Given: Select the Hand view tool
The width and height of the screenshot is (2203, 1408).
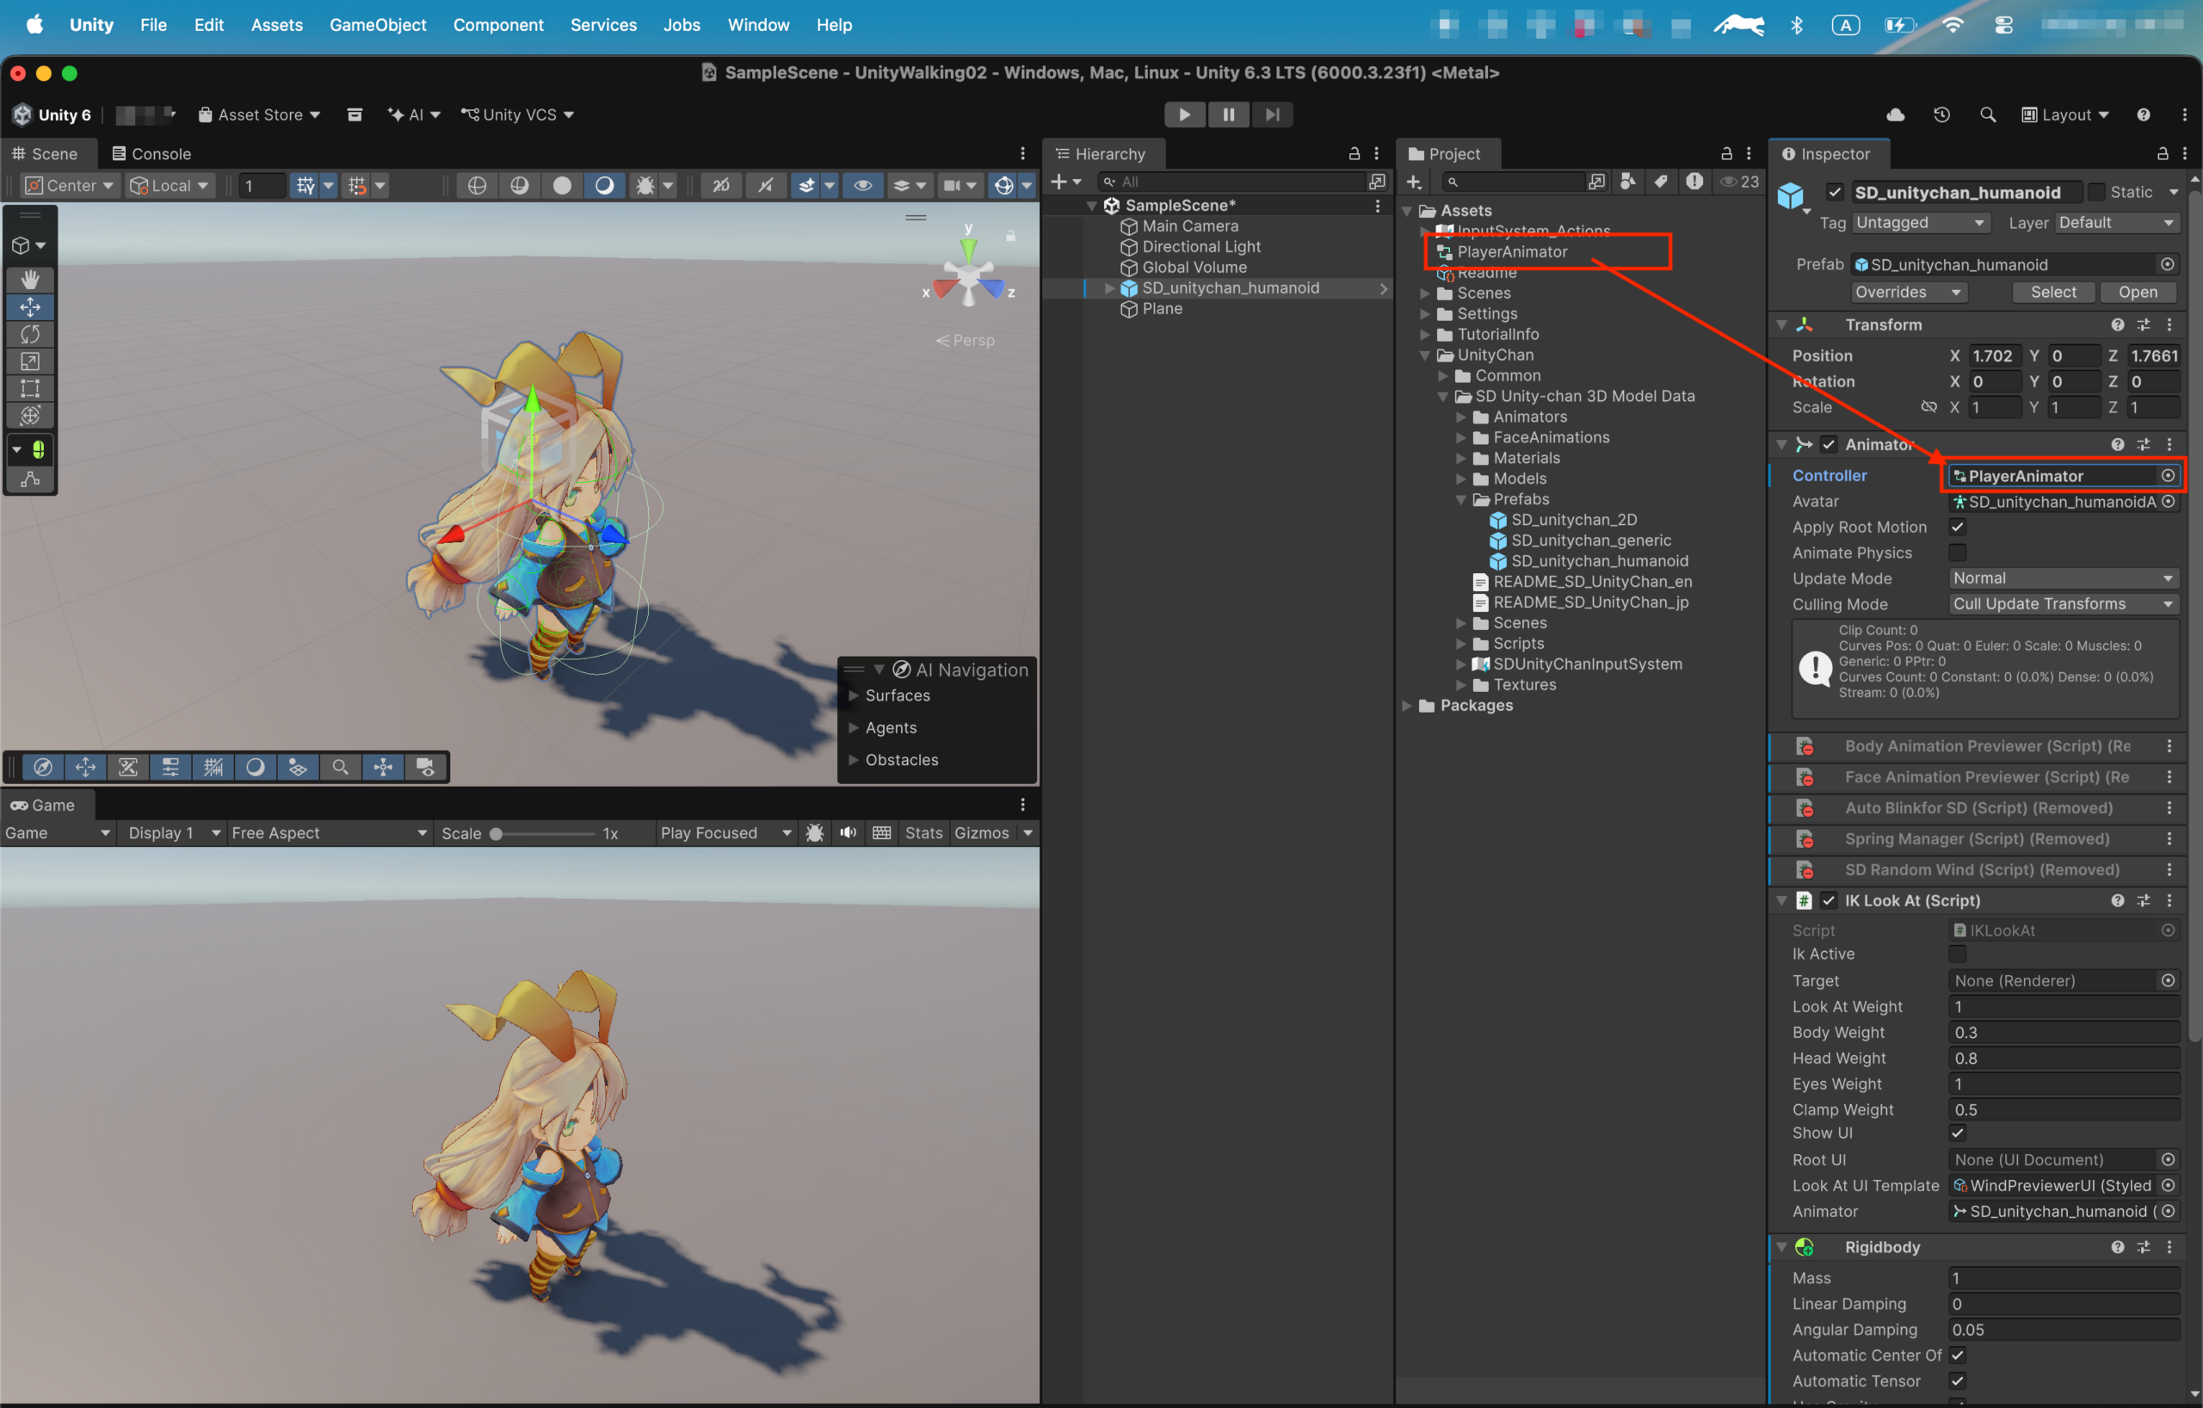Looking at the screenshot, I should point(30,279).
